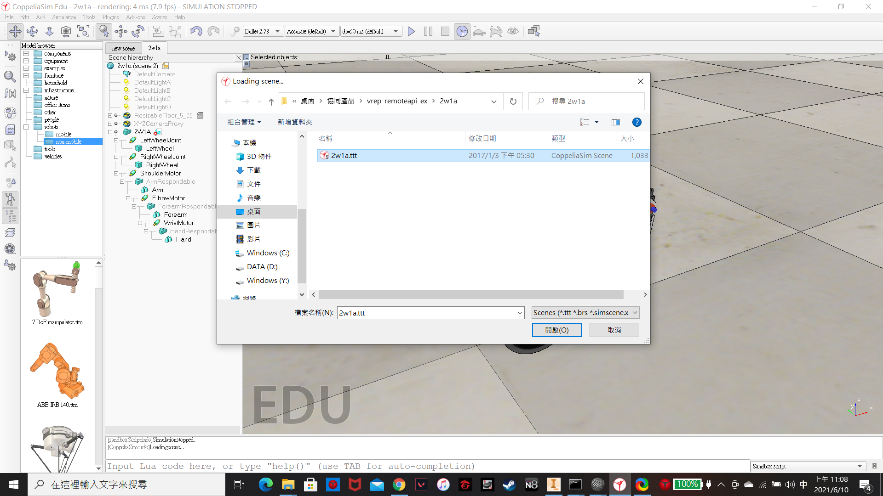883x496 pixels.
Task: Open the layers sidebar icon
Action: [x=10, y=232]
